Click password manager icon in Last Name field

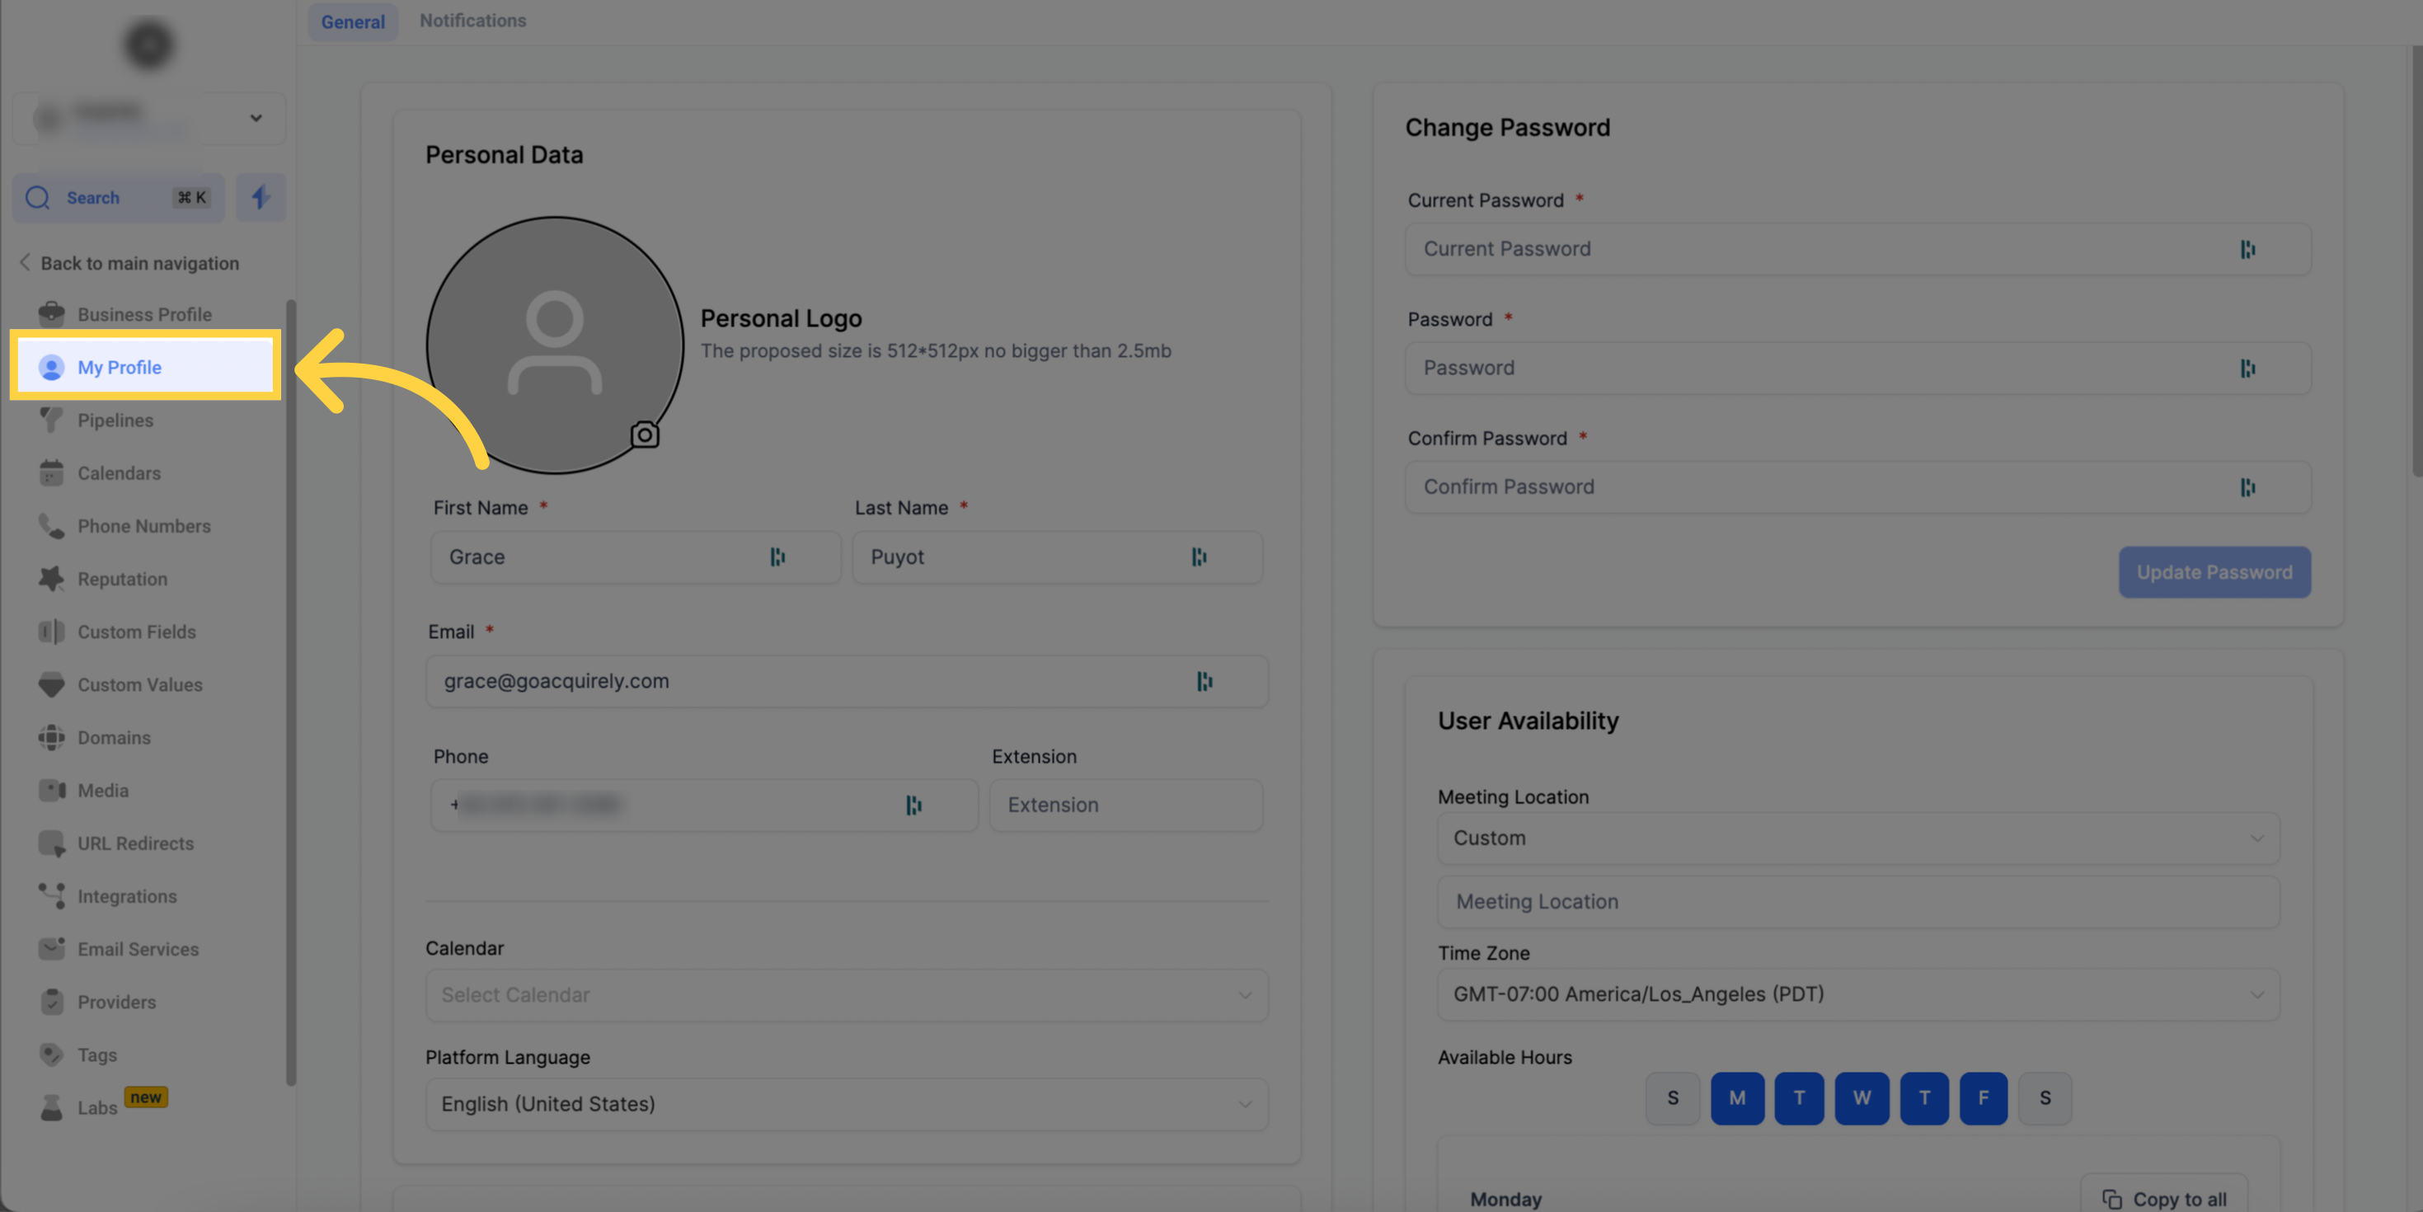(x=1200, y=557)
